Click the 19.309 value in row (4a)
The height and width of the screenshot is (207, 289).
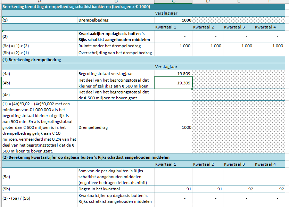tap(173, 74)
